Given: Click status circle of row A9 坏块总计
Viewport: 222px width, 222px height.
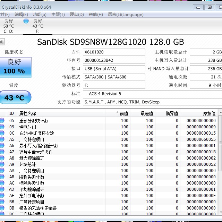Looking at the screenshot, I should tap(2, 164).
